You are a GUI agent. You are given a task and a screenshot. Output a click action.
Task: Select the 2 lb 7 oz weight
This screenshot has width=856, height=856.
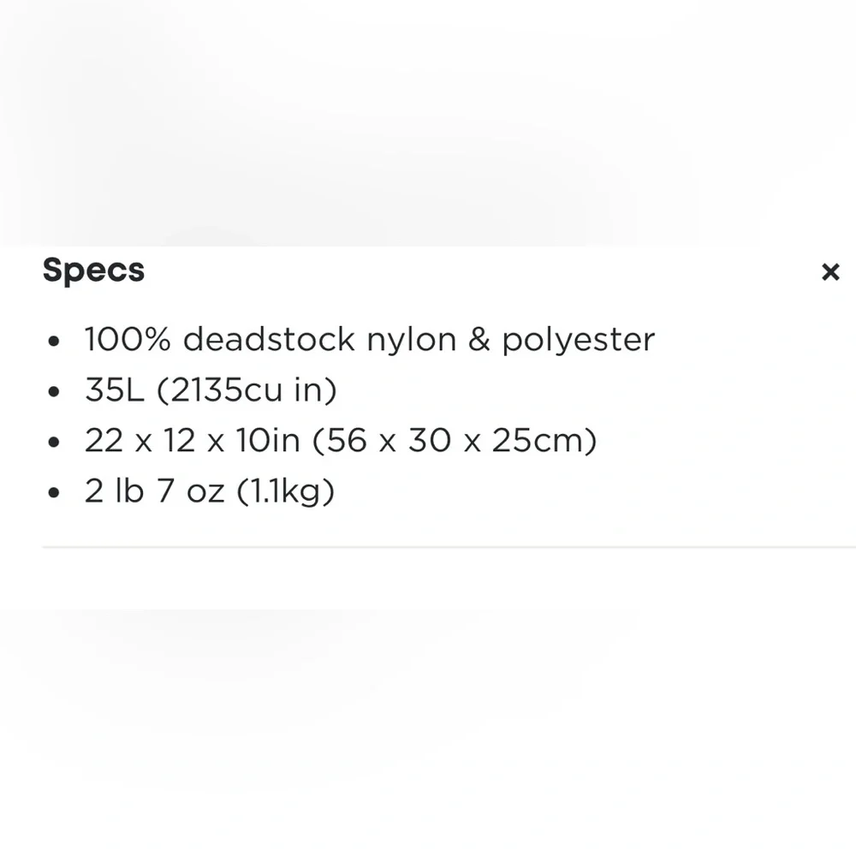[x=152, y=491]
